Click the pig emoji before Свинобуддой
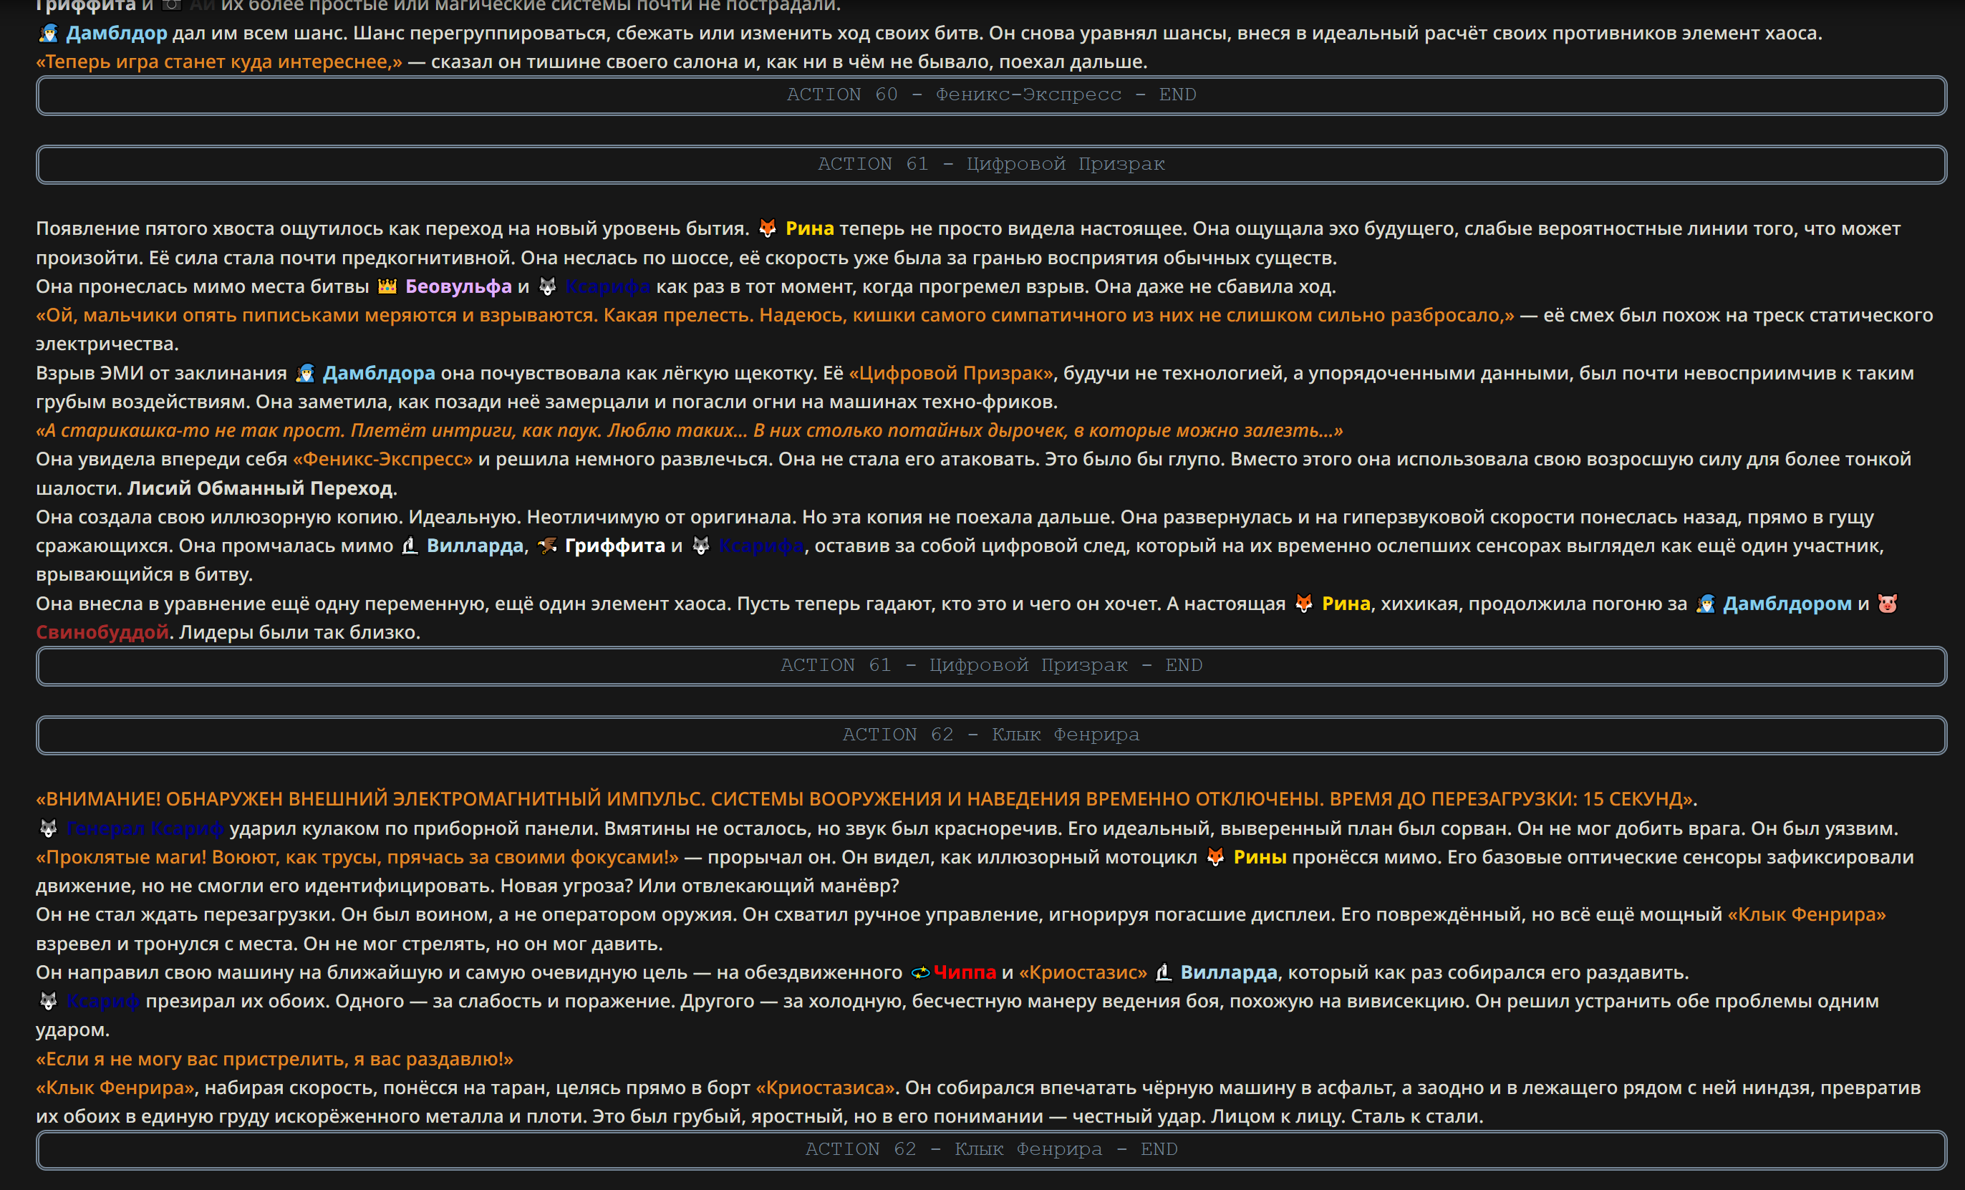The image size is (1965, 1190). tap(1888, 603)
